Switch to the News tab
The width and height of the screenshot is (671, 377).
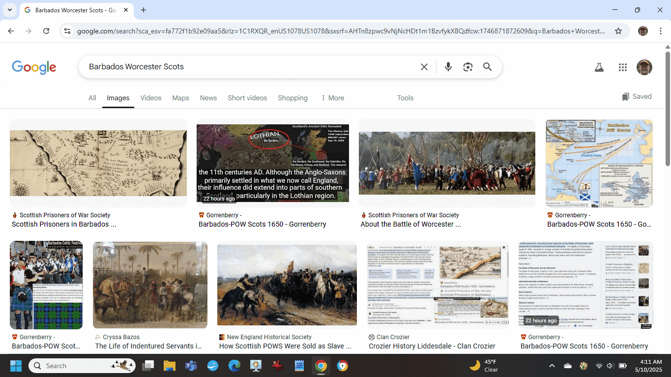(x=208, y=98)
